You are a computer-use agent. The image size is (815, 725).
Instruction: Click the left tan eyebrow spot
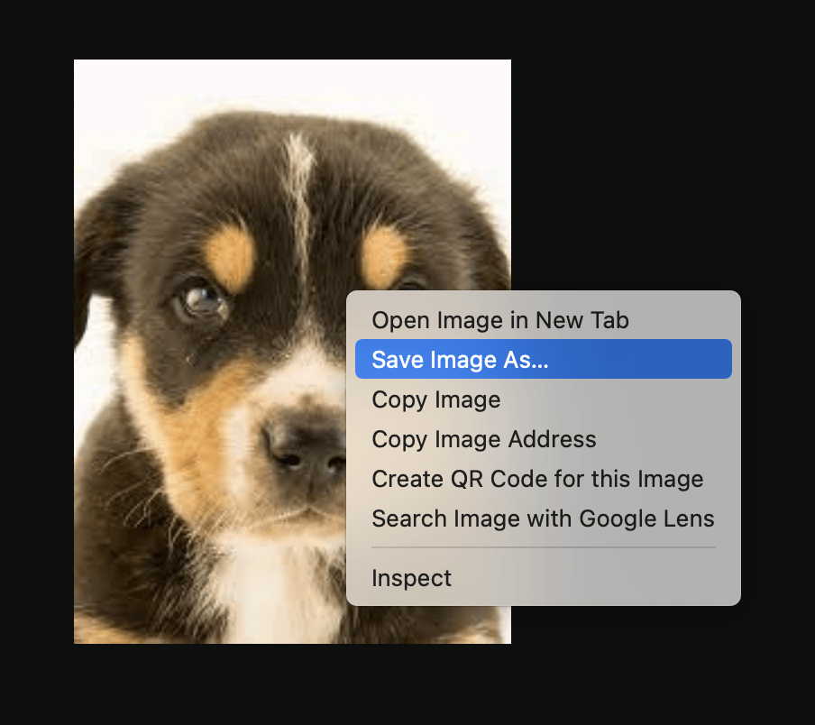233,255
